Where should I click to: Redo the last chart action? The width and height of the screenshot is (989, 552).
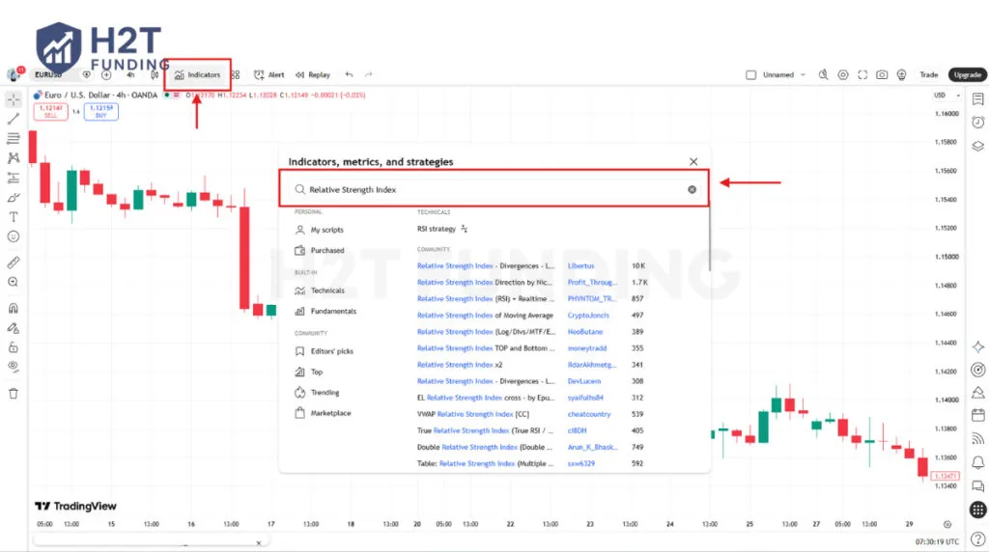369,74
